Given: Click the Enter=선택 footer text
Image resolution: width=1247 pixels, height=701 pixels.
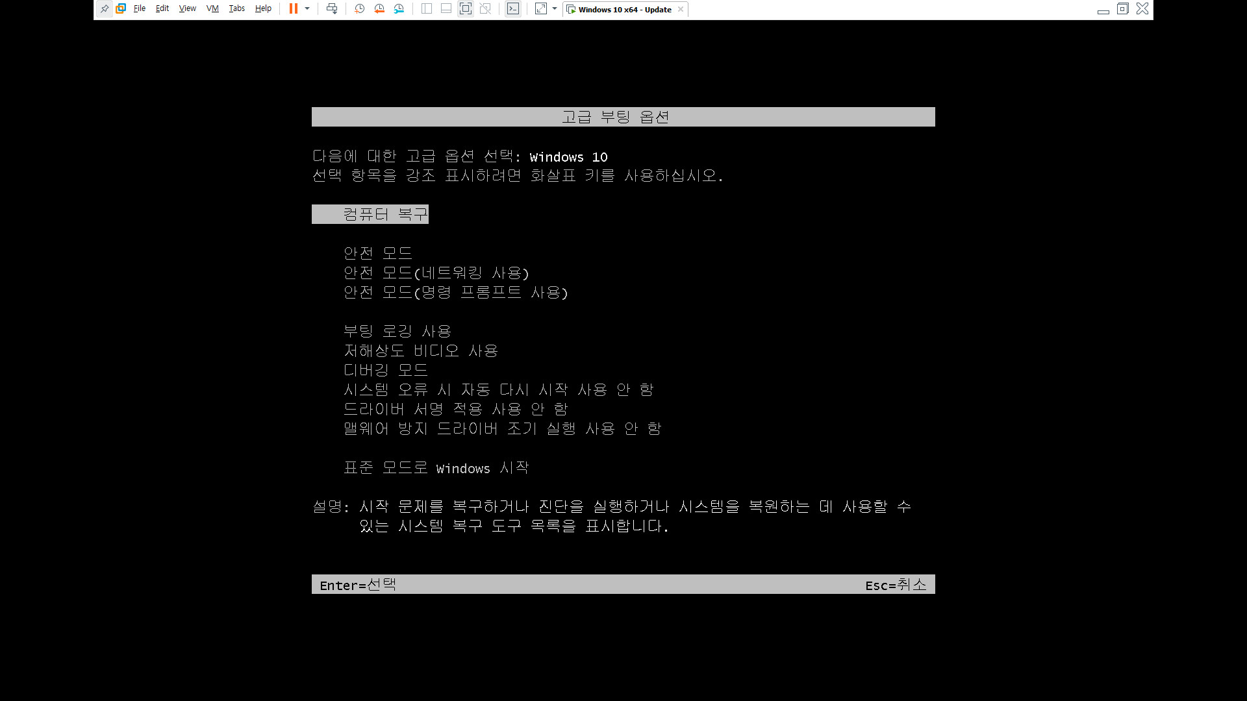Looking at the screenshot, I should click(358, 585).
